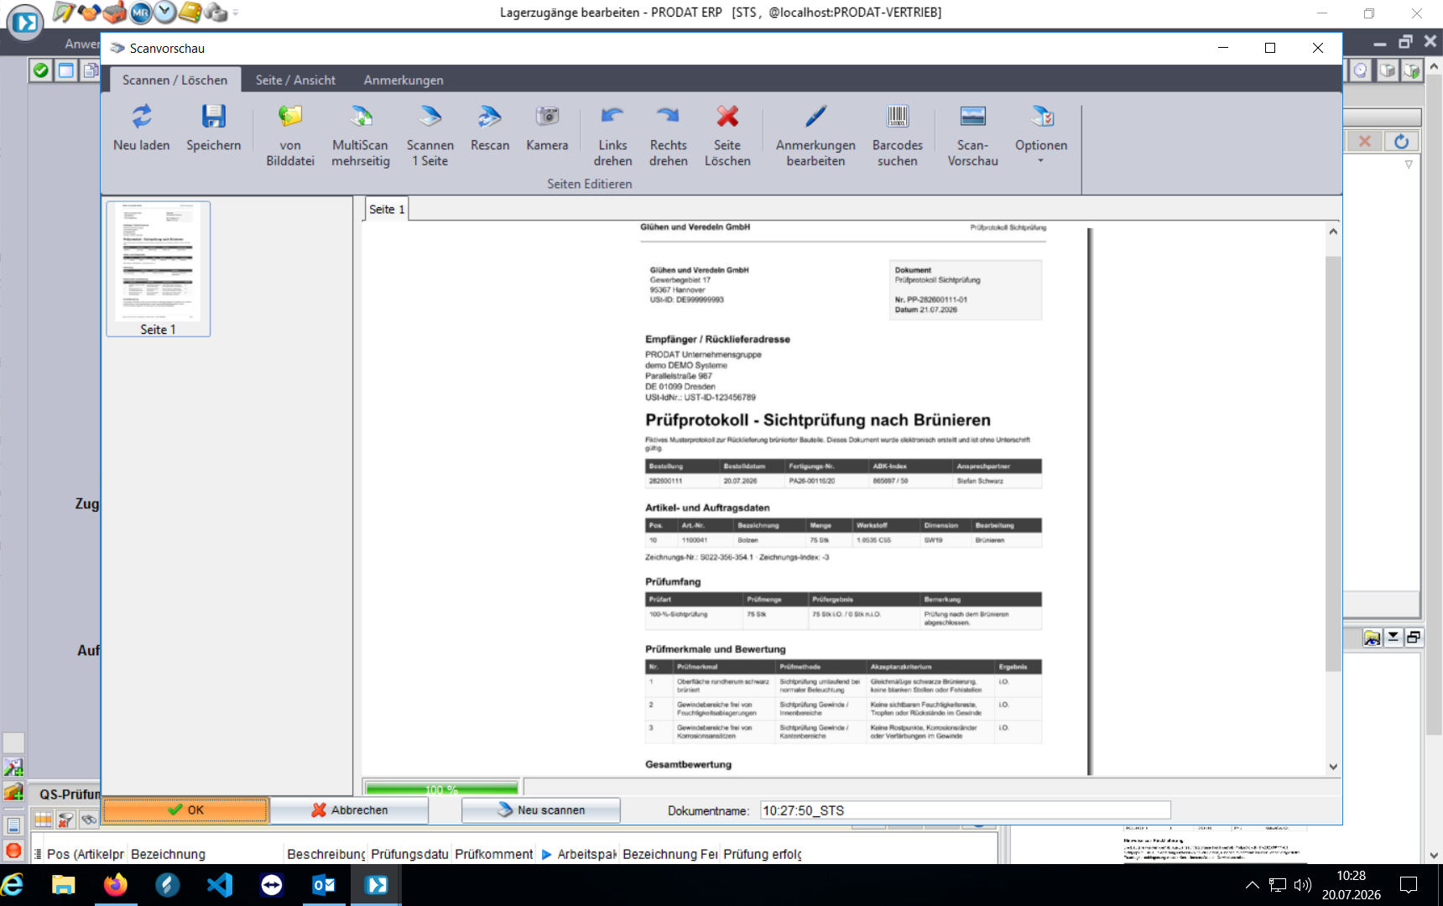Click the MR quick access icon
Image resolution: width=1443 pixels, height=906 pixels.
tap(140, 12)
